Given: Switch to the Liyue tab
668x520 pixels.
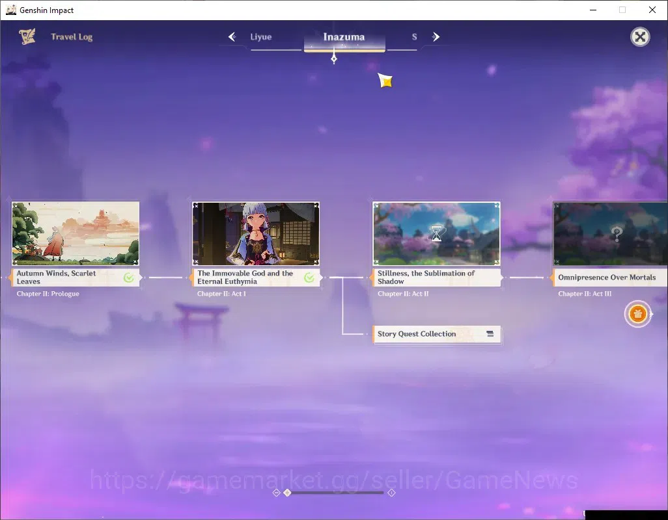Looking at the screenshot, I should click(260, 37).
